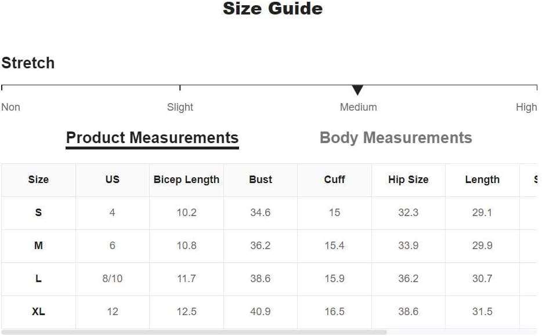Viewport: 542px width, 336px height.
Task: Click the Slight stretch label
Action: point(180,107)
